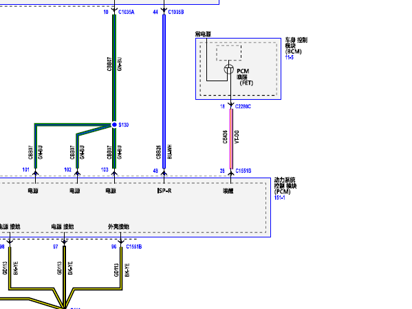Click pin number 18 at C2280C

tap(223, 107)
